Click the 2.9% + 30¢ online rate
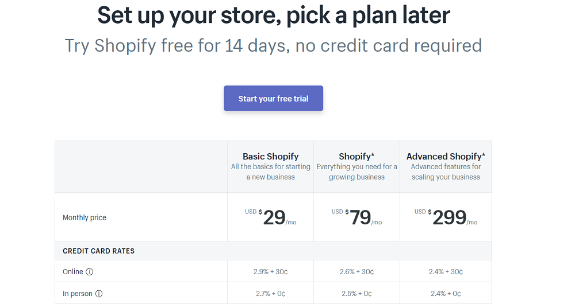 tap(270, 272)
